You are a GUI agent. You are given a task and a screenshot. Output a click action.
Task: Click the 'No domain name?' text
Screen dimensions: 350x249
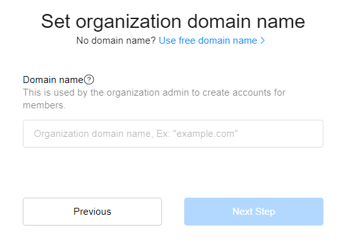(116, 41)
